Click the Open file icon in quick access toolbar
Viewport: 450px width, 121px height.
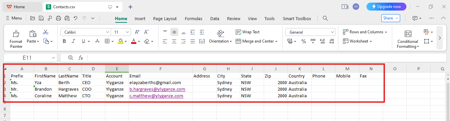[x=32, y=18]
